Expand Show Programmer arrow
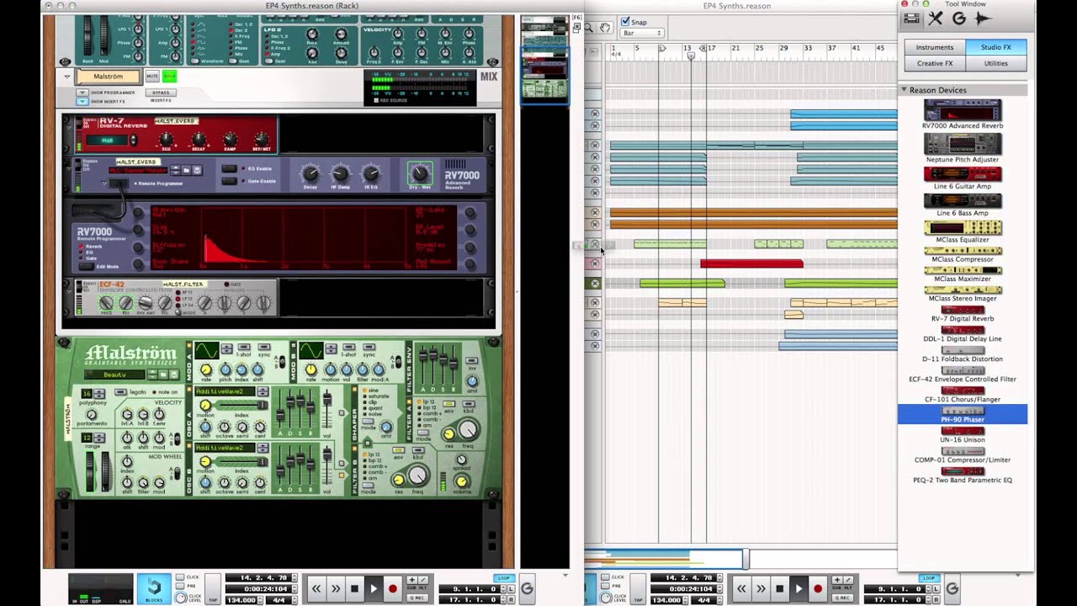The image size is (1077, 606). point(82,93)
